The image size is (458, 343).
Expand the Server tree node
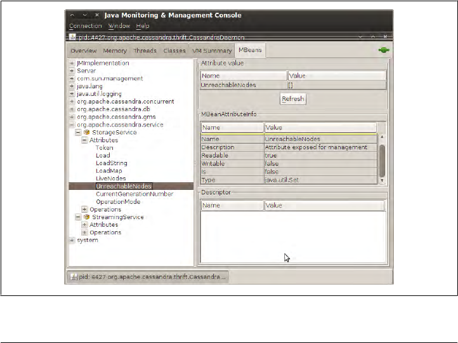tap(72, 71)
